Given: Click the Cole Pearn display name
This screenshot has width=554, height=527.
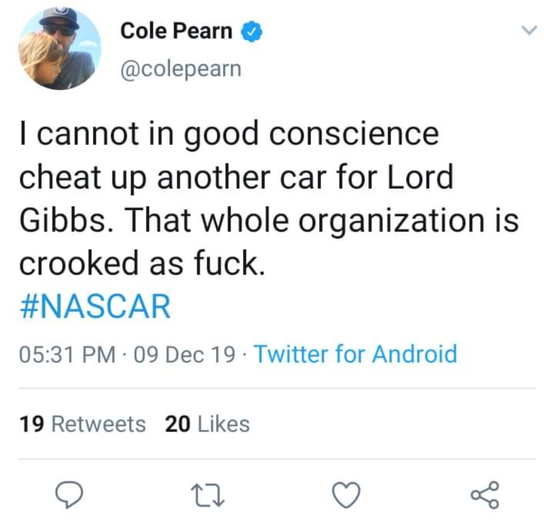Looking at the screenshot, I should [176, 32].
